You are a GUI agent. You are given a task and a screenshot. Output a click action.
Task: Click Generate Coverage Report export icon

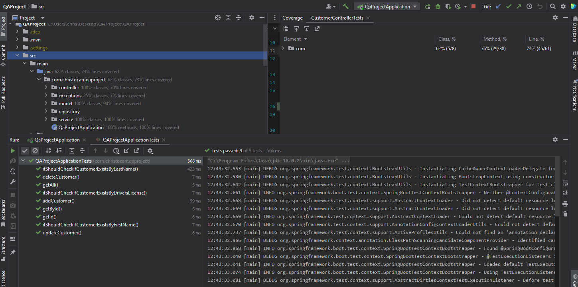(x=317, y=29)
